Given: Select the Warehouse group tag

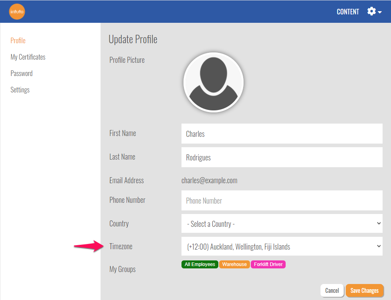Looking at the screenshot, I should pos(234,264).
